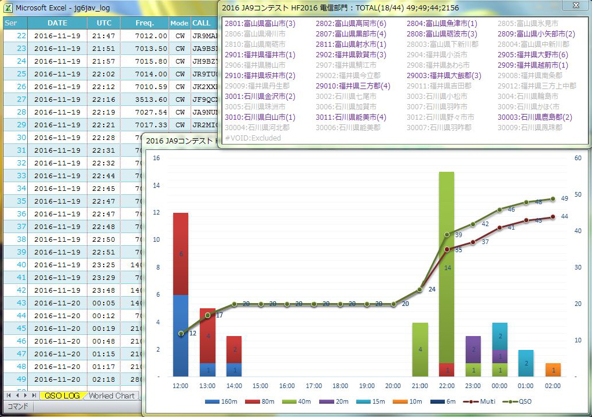Click the previous sheet navigation arrow
592x417 pixels.
pyautogui.click(x=17, y=396)
